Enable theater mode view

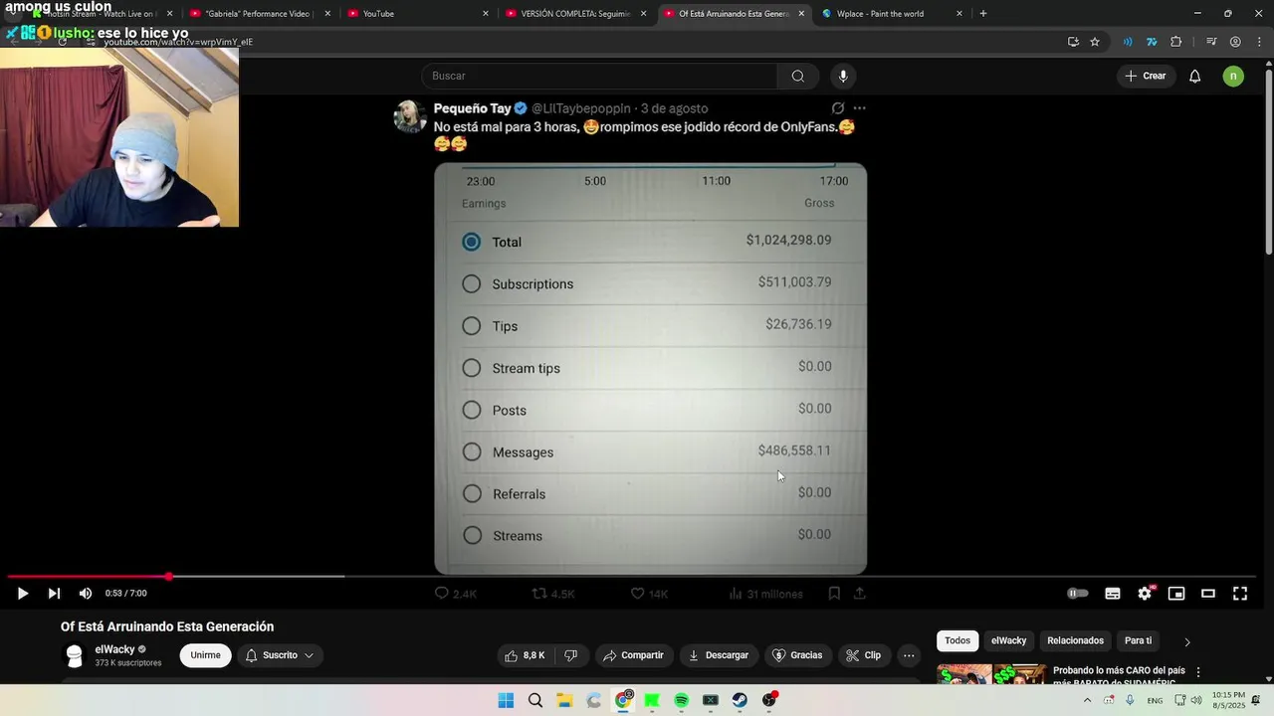pos(1208,594)
